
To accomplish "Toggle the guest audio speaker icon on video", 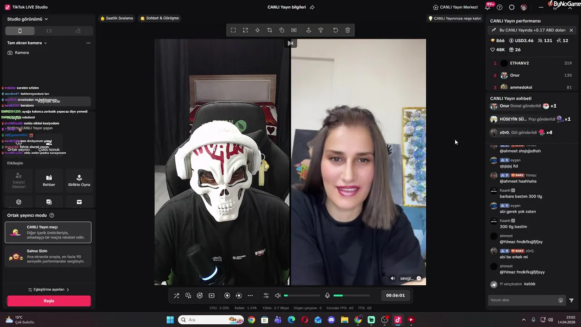I will (393, 278).
